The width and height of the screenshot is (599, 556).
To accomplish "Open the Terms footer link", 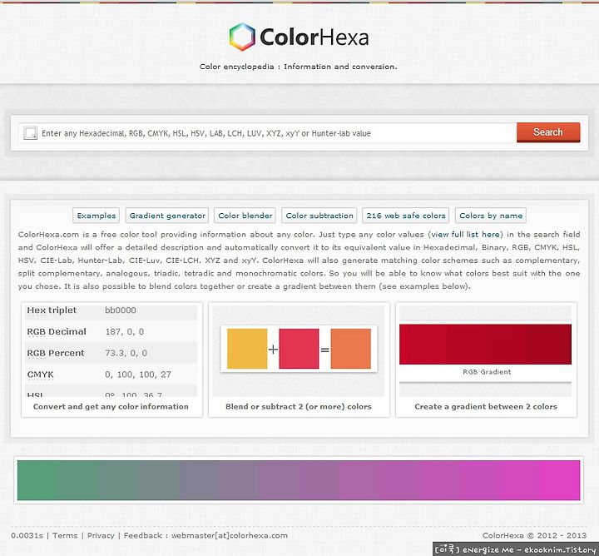I will tap(65, 535).
